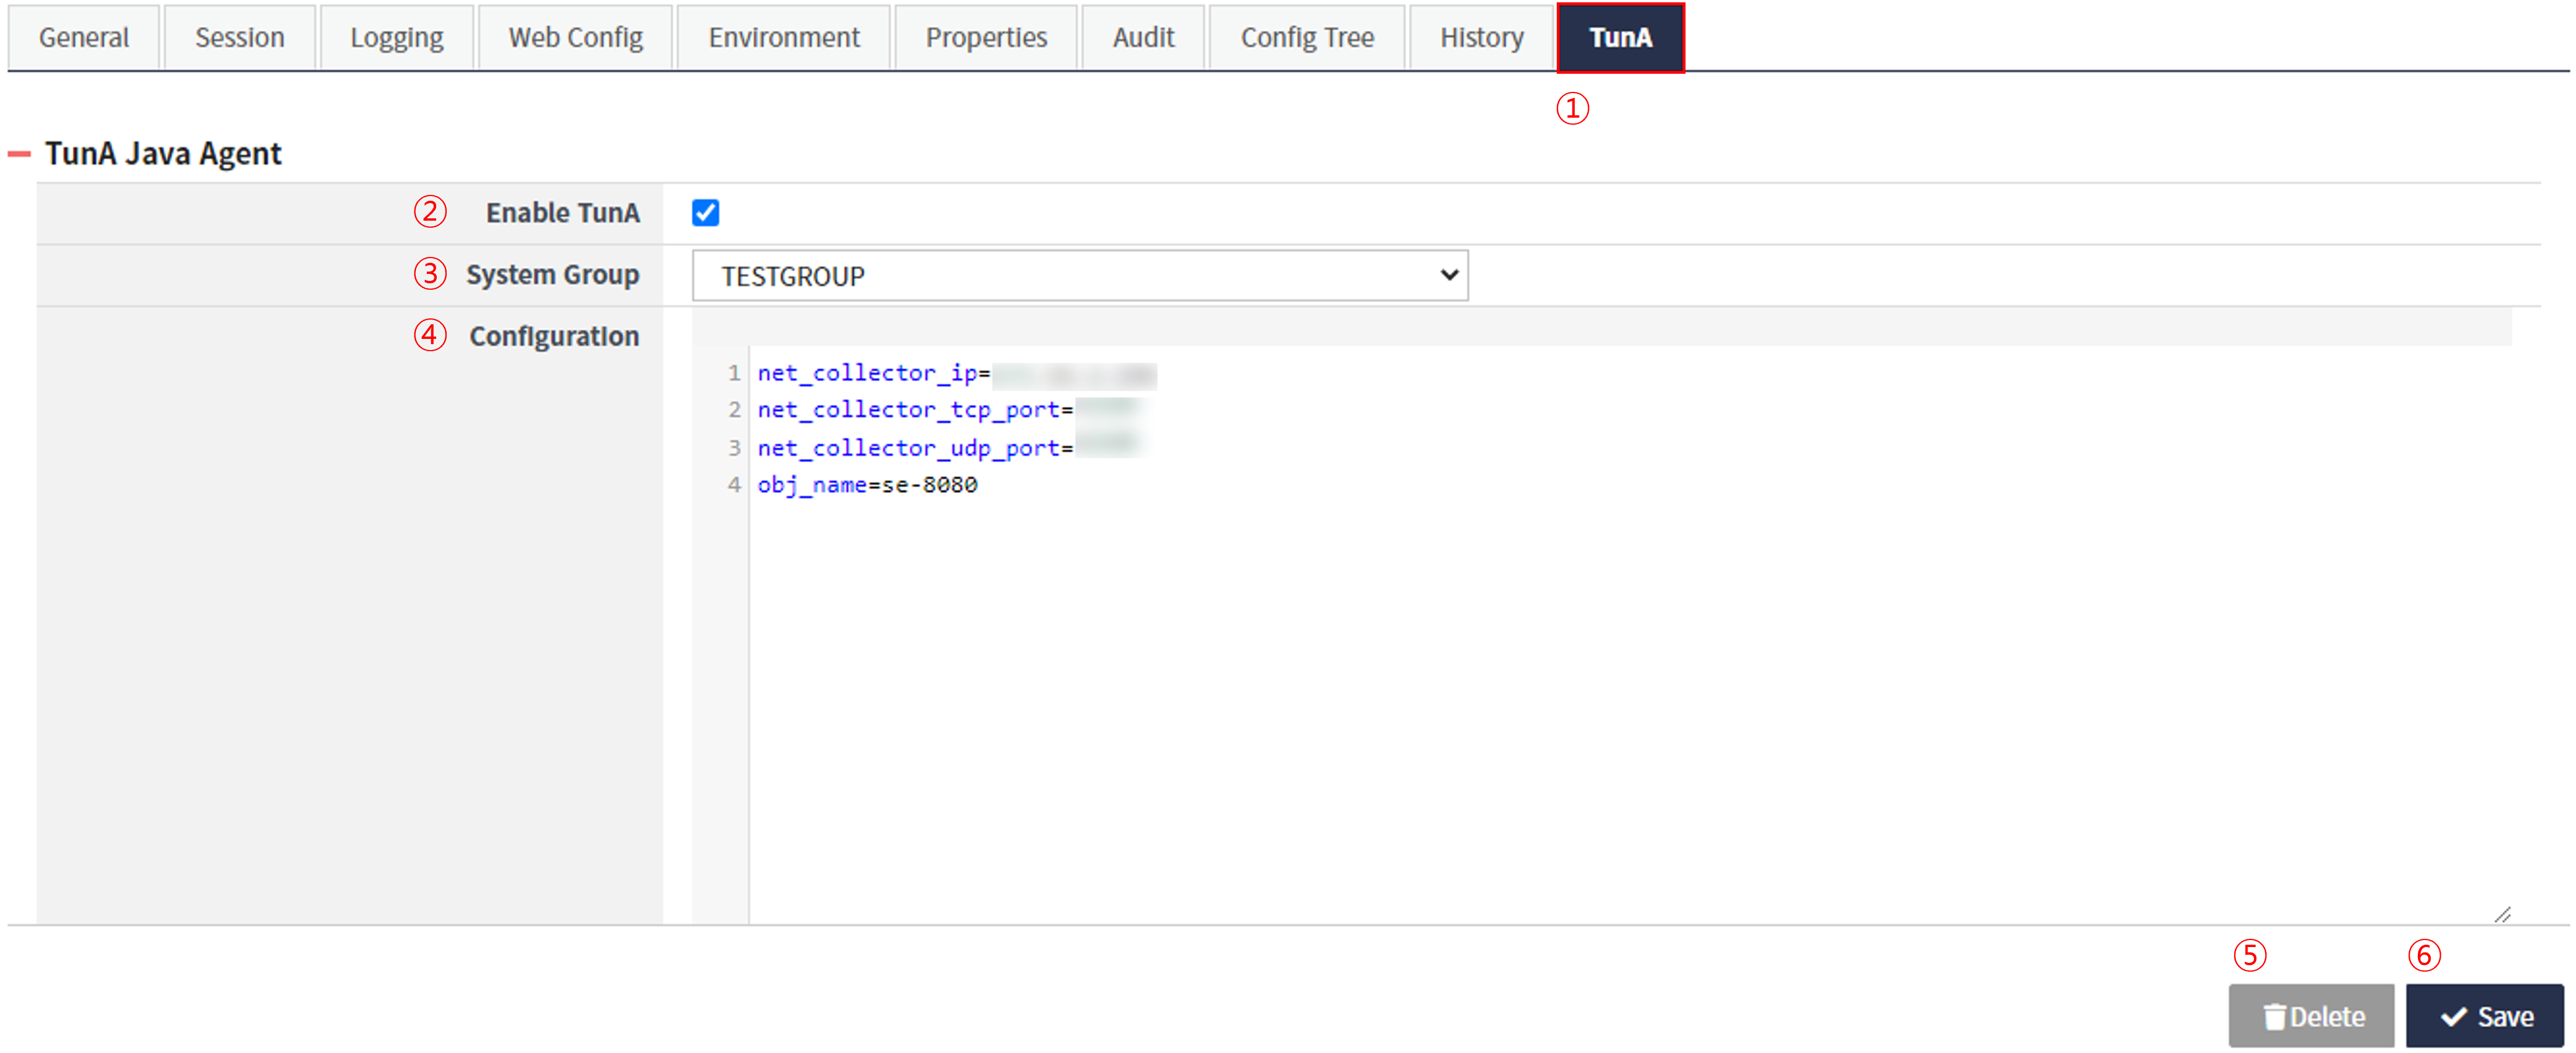The width and height of the screenshot is (2576, 1053).
Task: Open the General tab
Action: pyautogui.click(x=84, y=38)
